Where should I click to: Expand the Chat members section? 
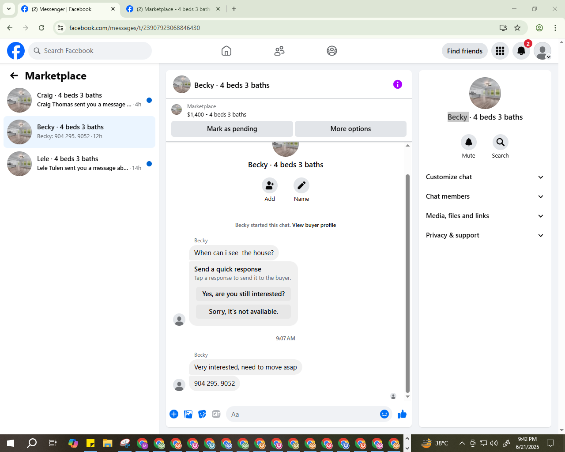pyautogui.click(x=485, y=196)
